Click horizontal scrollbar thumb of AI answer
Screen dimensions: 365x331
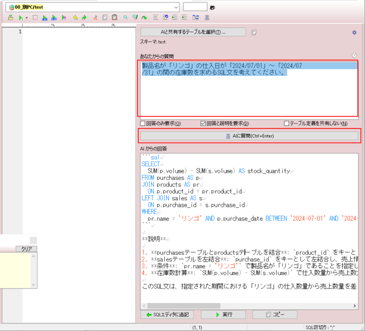coord(184,306)
